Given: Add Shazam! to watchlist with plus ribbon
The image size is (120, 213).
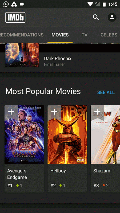Looking at the screenshot, I should tap(97, 112).
